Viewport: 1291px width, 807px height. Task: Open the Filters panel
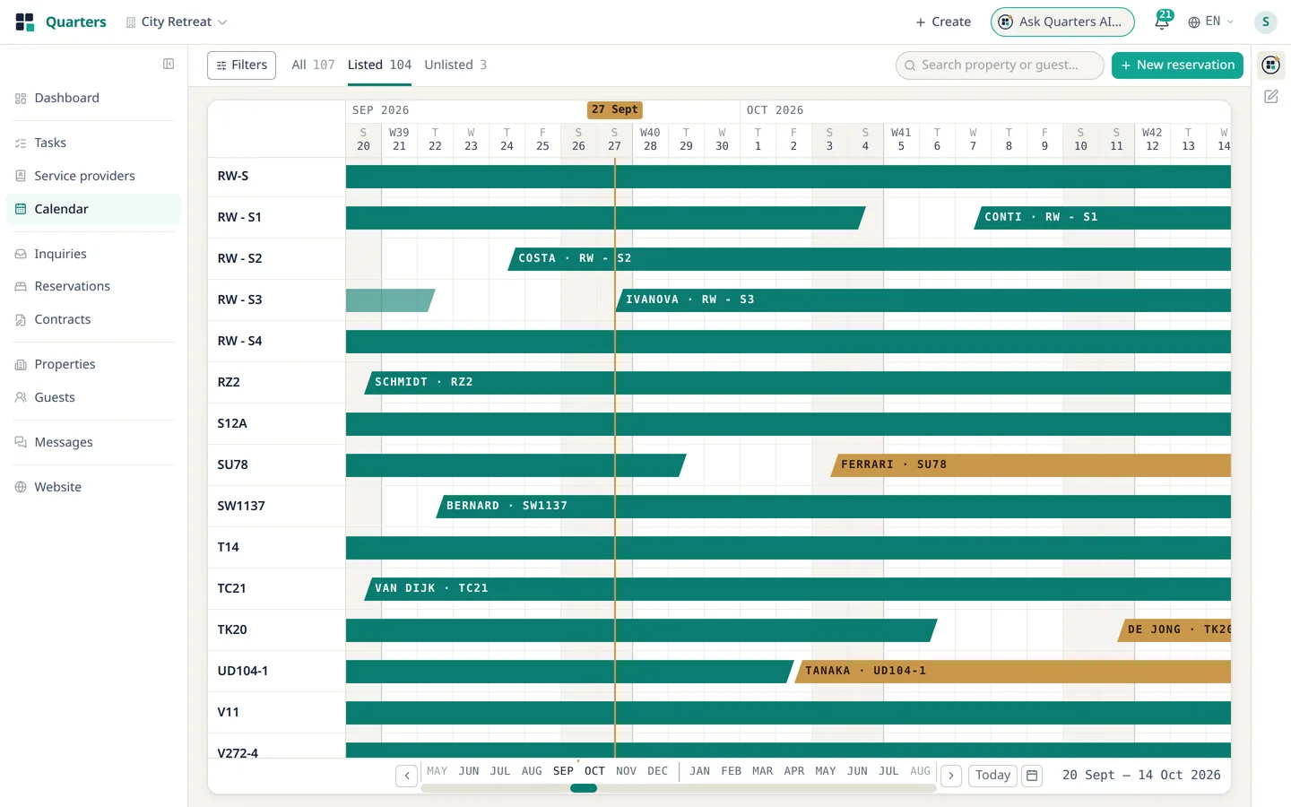[241, 65]
